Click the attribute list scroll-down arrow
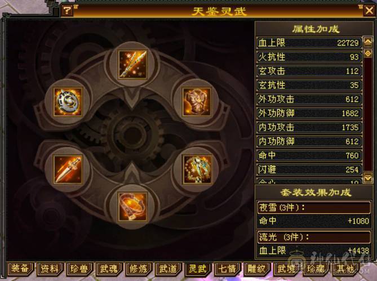The width and height of the screenshot is (377, 281). [368, 178]
